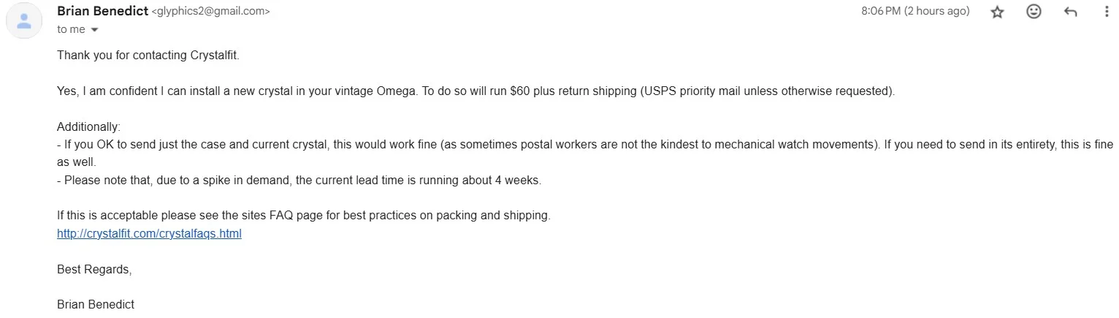This screenshot has width=1119, height=318.
Task: Open the crystalfit.com/crystalfaqs.html link
Action: (149, 234)
